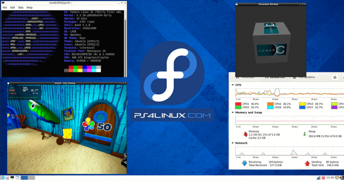The width and height of the screenshot is (344, 180).
Task: Collapse the CPU section
Action: point(232,85)
